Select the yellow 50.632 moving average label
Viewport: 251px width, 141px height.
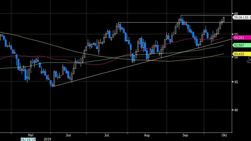coord(242,54)
